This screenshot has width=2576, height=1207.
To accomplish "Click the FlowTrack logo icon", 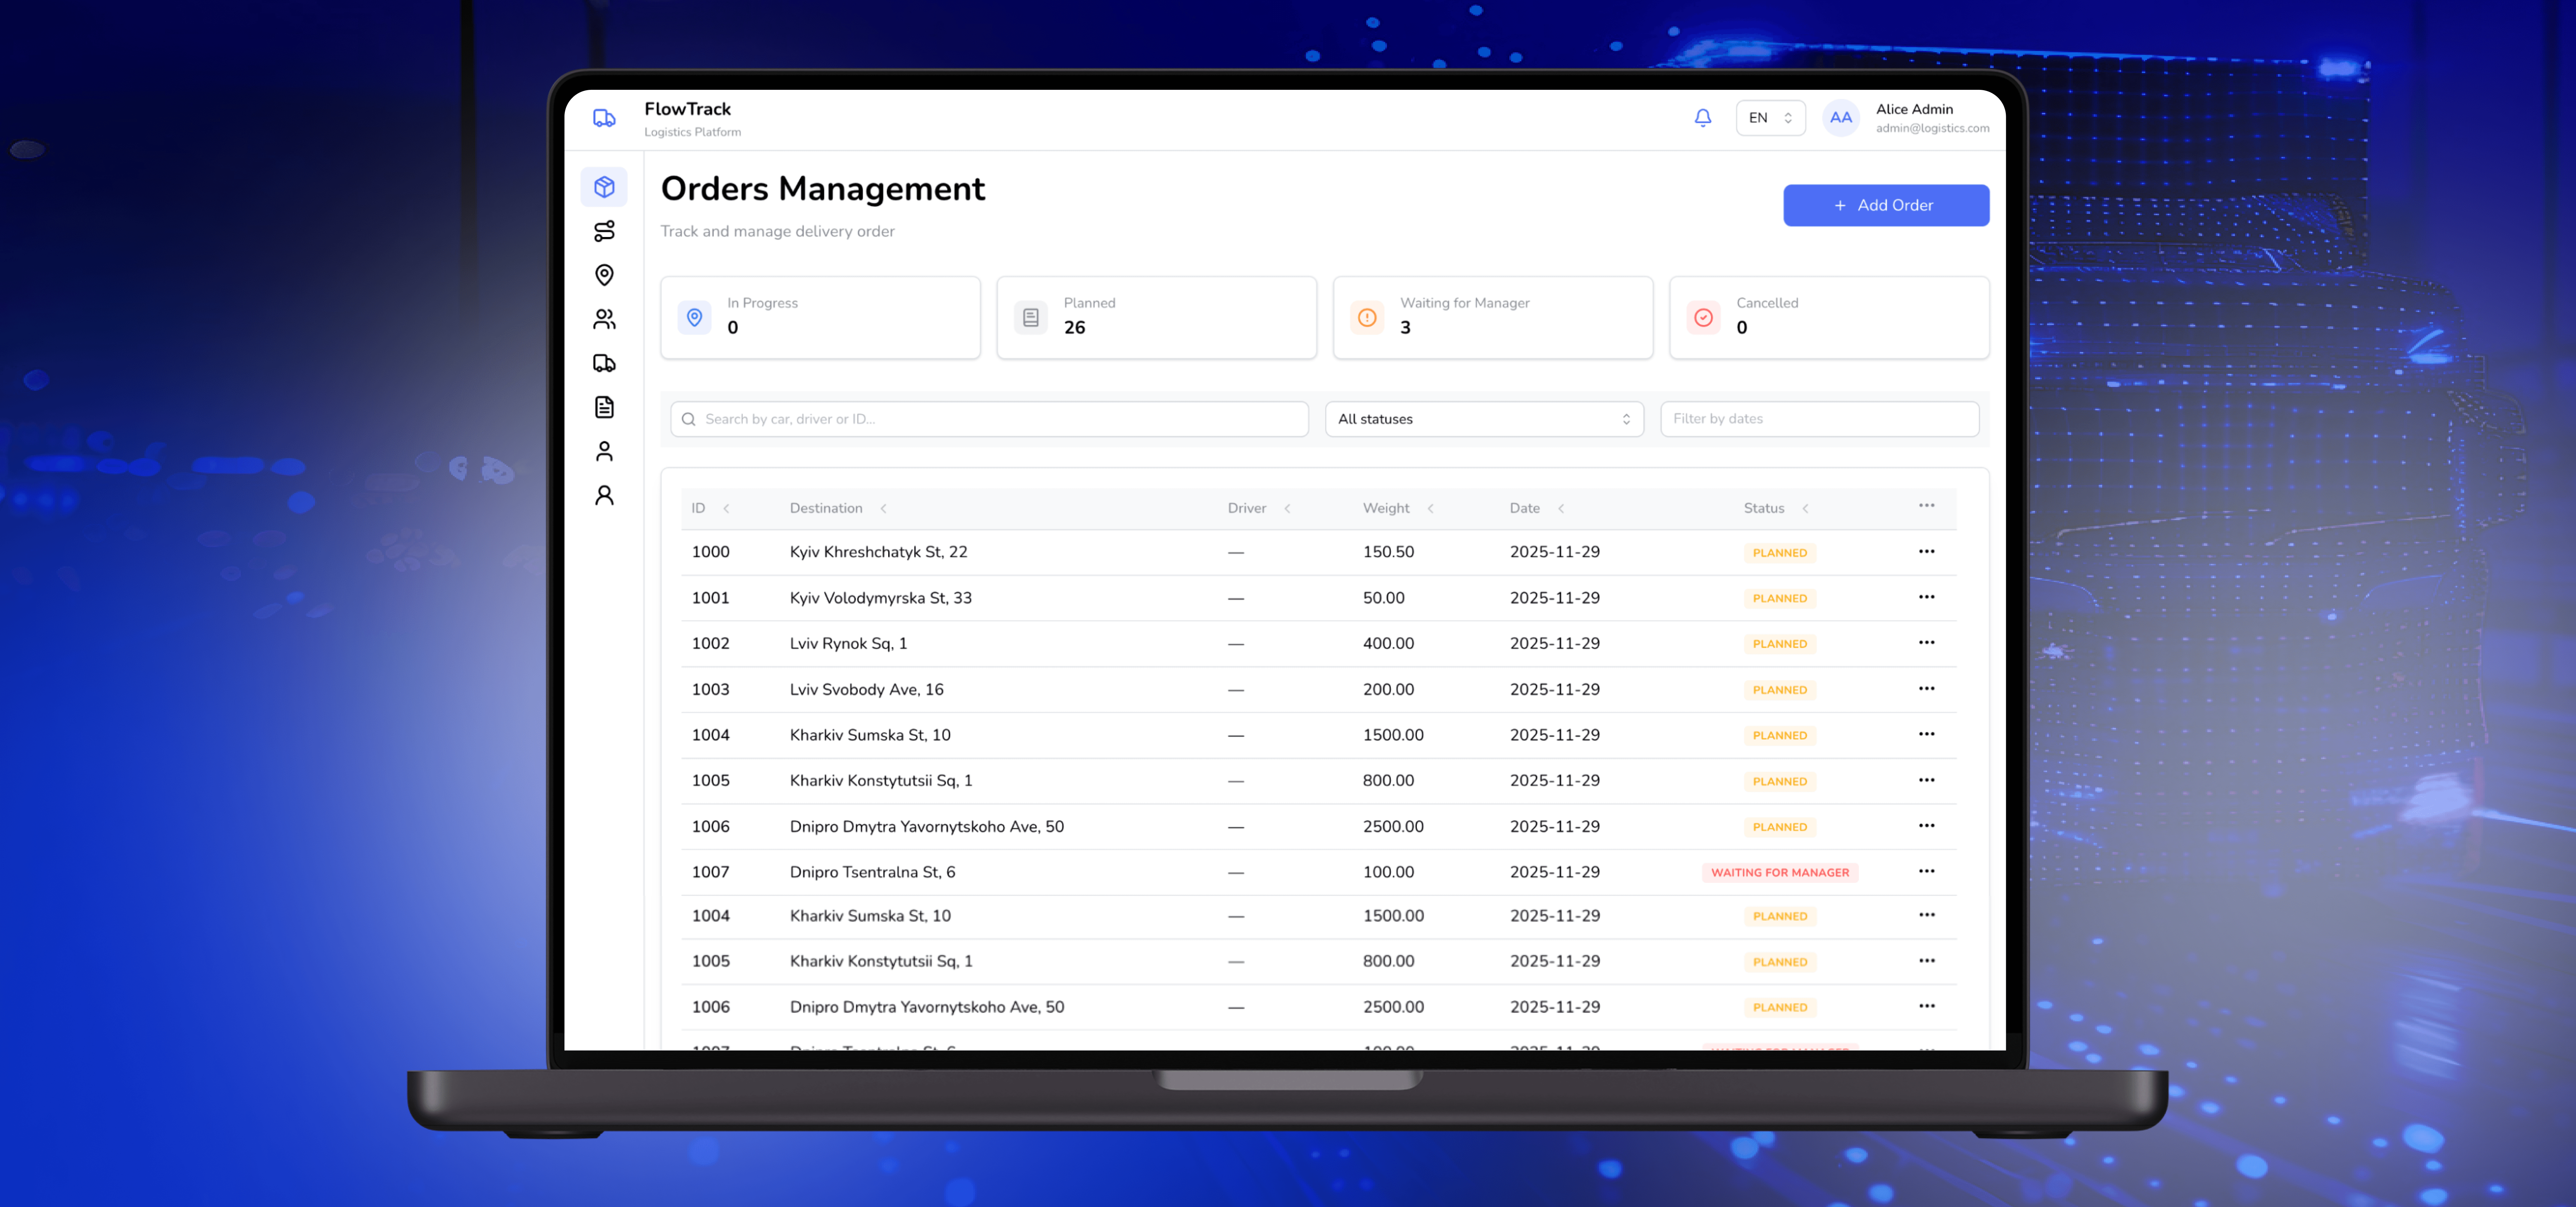I will pyautogui.click(x=604, y=118).
